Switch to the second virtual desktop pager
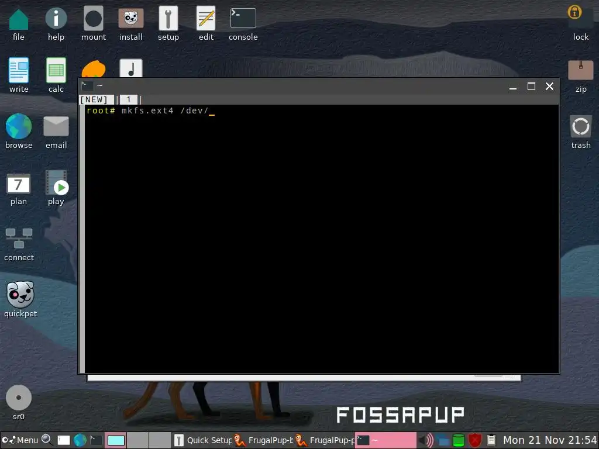This screenshot has height=449, width=599. [137, 440]
